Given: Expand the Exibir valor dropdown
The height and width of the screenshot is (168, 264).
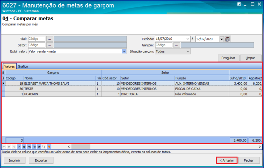Looking at the screenshot, I should pos(124,51).
